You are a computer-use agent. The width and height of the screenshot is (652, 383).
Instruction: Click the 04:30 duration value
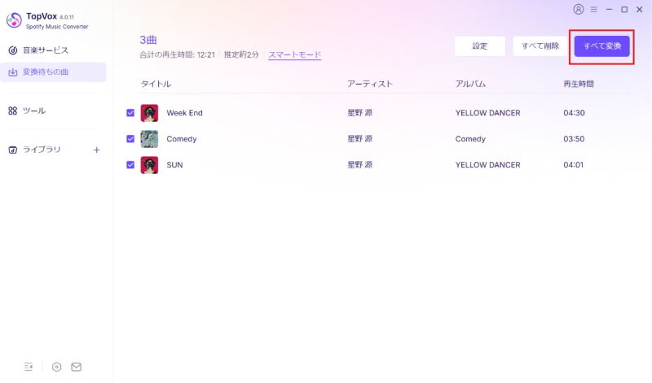click(575, 113)
